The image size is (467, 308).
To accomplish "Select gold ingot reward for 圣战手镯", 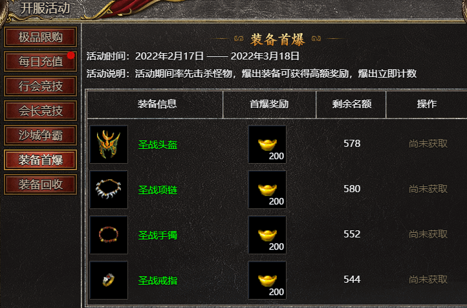I will pyautogui.click(x=267, y=235).
